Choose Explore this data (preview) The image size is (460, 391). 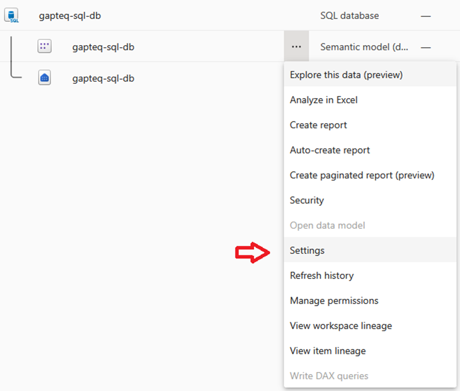(346, 74)
